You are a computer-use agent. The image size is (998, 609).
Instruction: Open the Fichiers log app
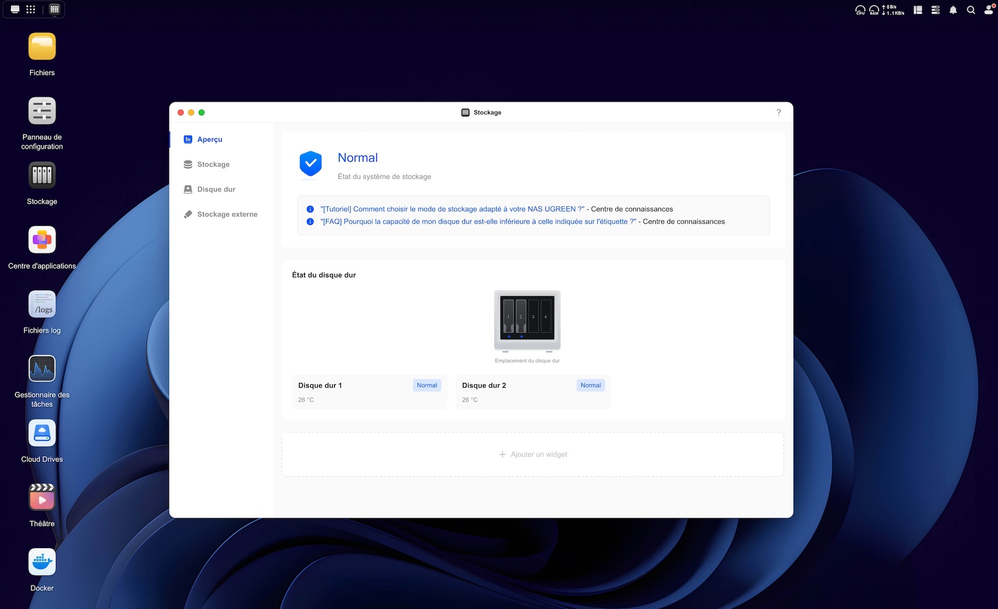(x=42, y=304)
